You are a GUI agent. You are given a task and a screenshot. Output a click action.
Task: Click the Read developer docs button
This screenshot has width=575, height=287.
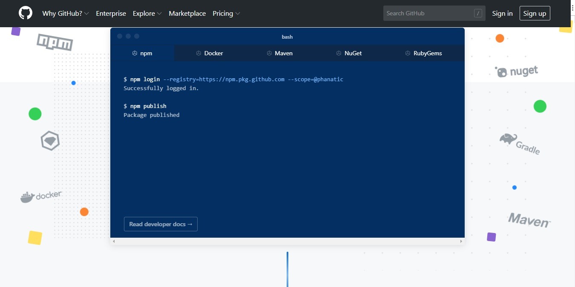161,224
